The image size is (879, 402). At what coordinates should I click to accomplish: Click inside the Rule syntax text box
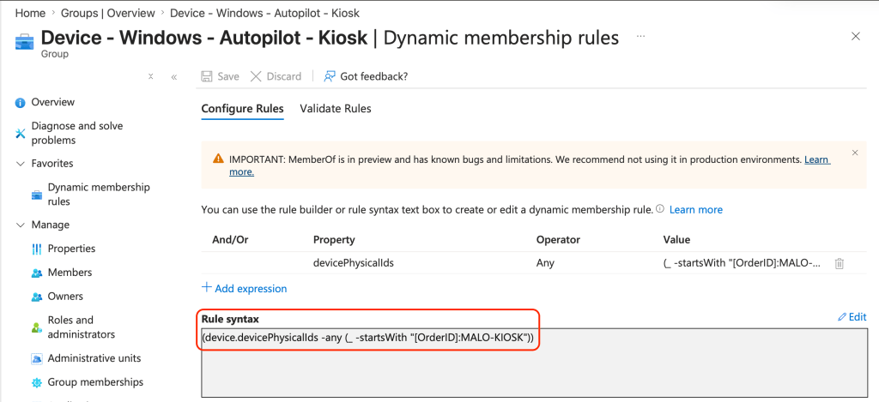(x=532, y=369)
